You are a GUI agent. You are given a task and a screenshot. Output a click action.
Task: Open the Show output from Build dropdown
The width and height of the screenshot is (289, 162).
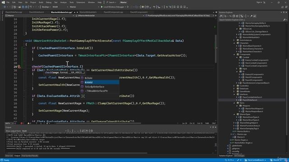(x=44, y=131)
